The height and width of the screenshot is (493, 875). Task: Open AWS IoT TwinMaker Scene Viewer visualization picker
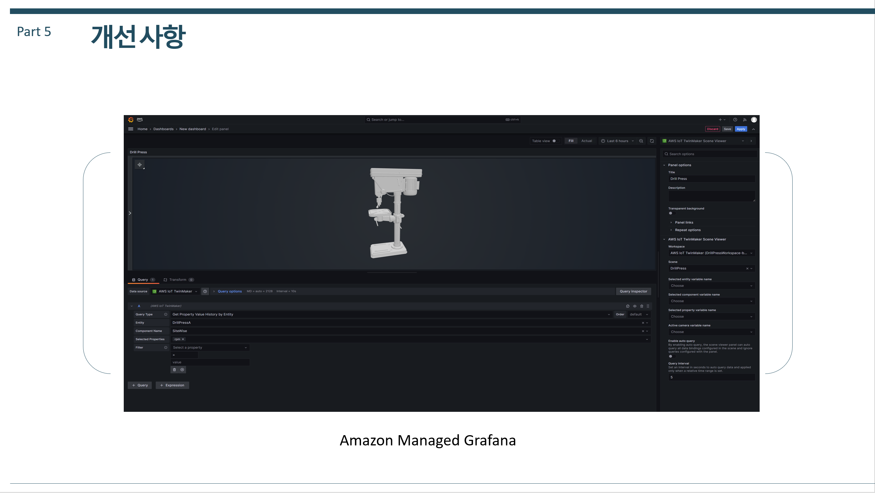point(703,141)
